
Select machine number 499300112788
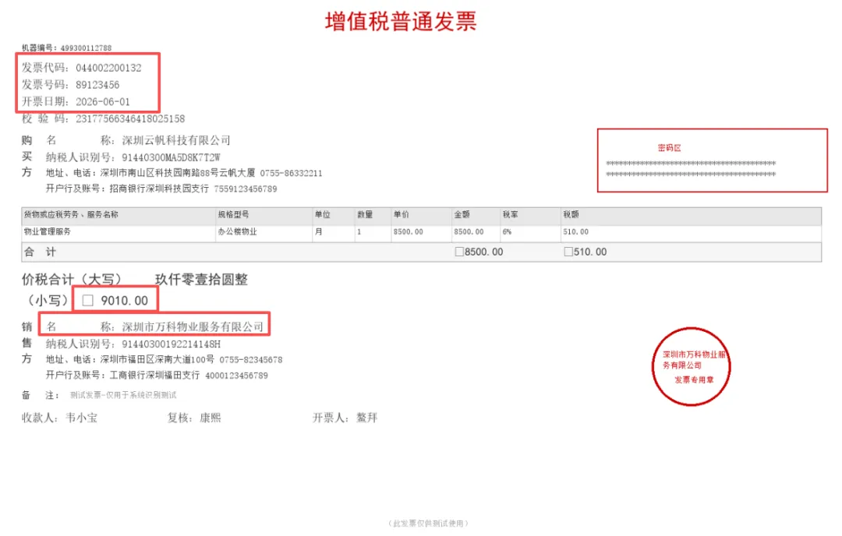click(86, 48)
